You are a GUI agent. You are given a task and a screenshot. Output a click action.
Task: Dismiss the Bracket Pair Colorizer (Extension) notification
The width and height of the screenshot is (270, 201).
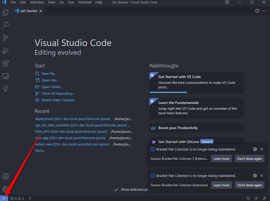point(262,176)
